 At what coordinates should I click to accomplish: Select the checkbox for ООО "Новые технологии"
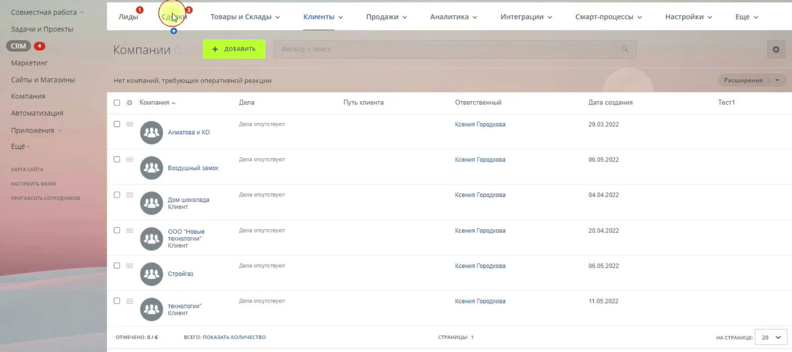[x=117, y=230]
